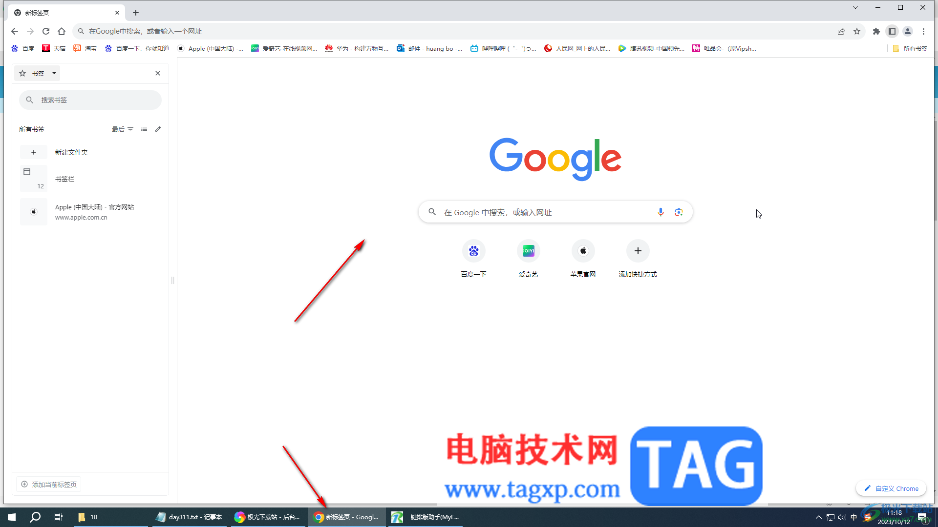Go back with the browser back arrow
The height and width of the screenshot is (527, 938).
pos(15,31)
